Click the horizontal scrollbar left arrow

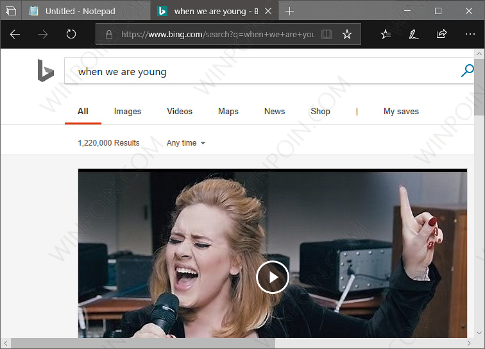(x=6, y=343)
